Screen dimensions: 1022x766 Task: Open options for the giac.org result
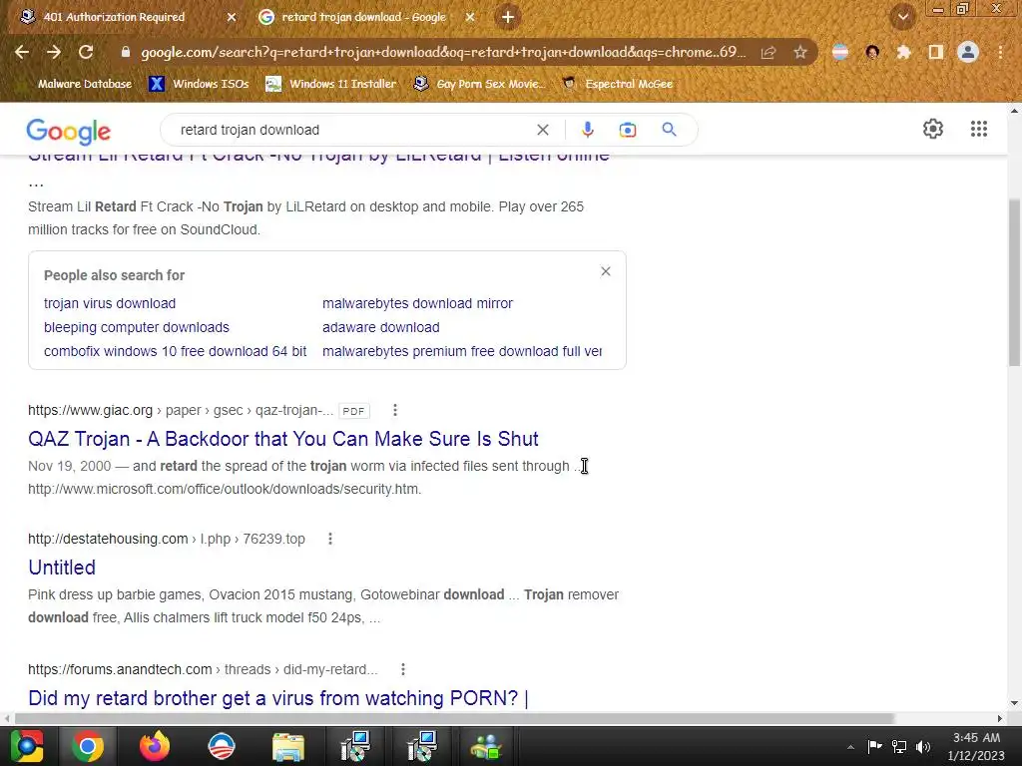(395, 410)
